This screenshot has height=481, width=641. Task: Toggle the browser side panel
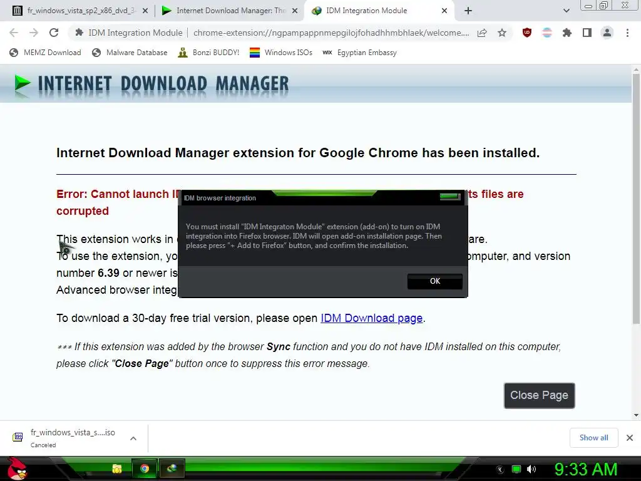(x=587, y=33)
